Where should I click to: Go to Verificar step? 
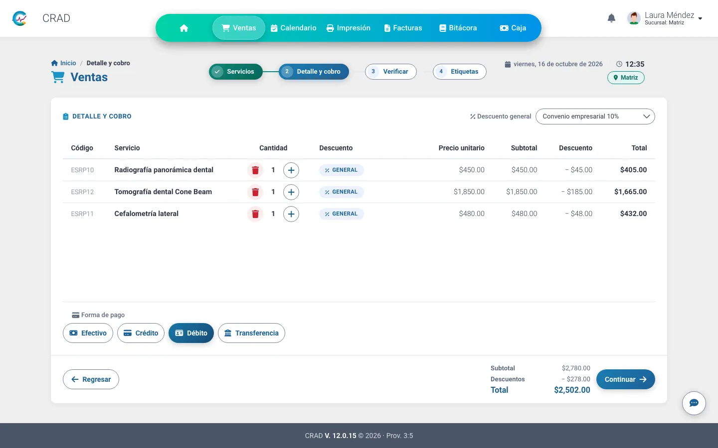(x=391, y=72)
